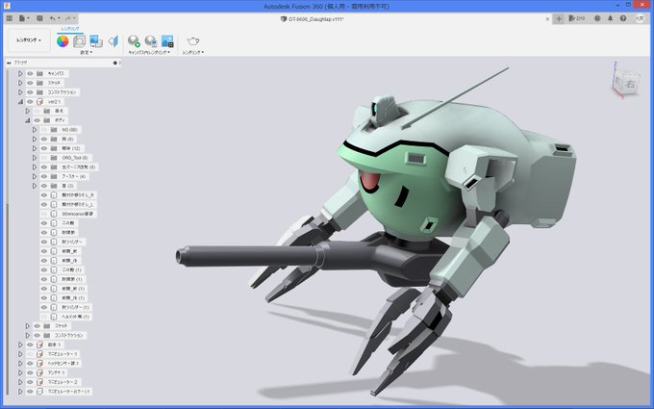Hide the キャンバス folder via eye
This screenshot has height=409, width=654.
[x=30, y=73]
